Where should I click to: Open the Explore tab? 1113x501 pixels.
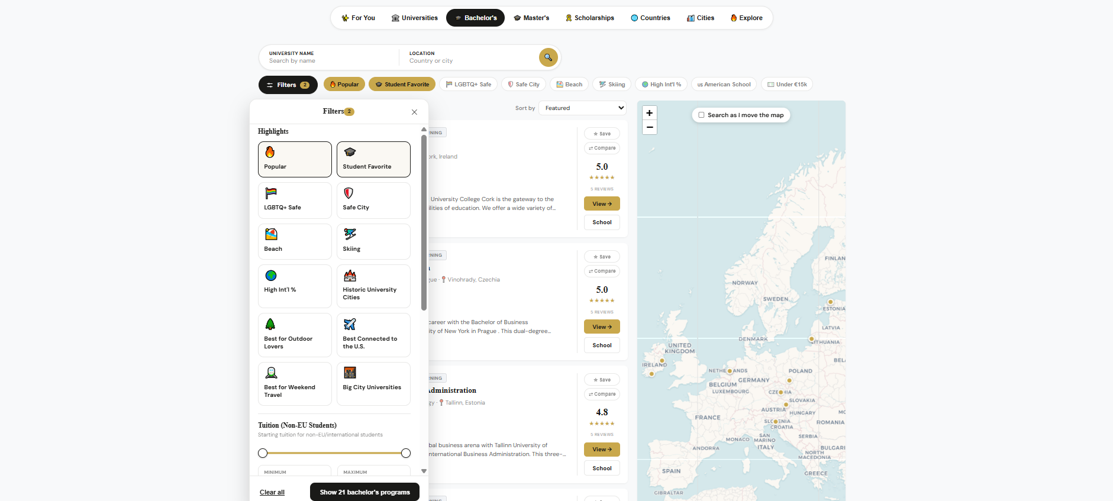tap(747, 18)
